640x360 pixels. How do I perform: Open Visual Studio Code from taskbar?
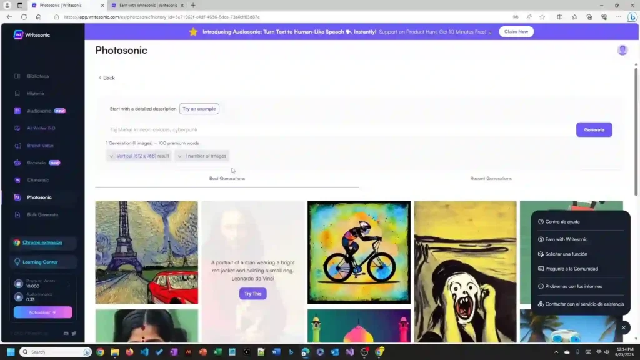tap(144, 352)
